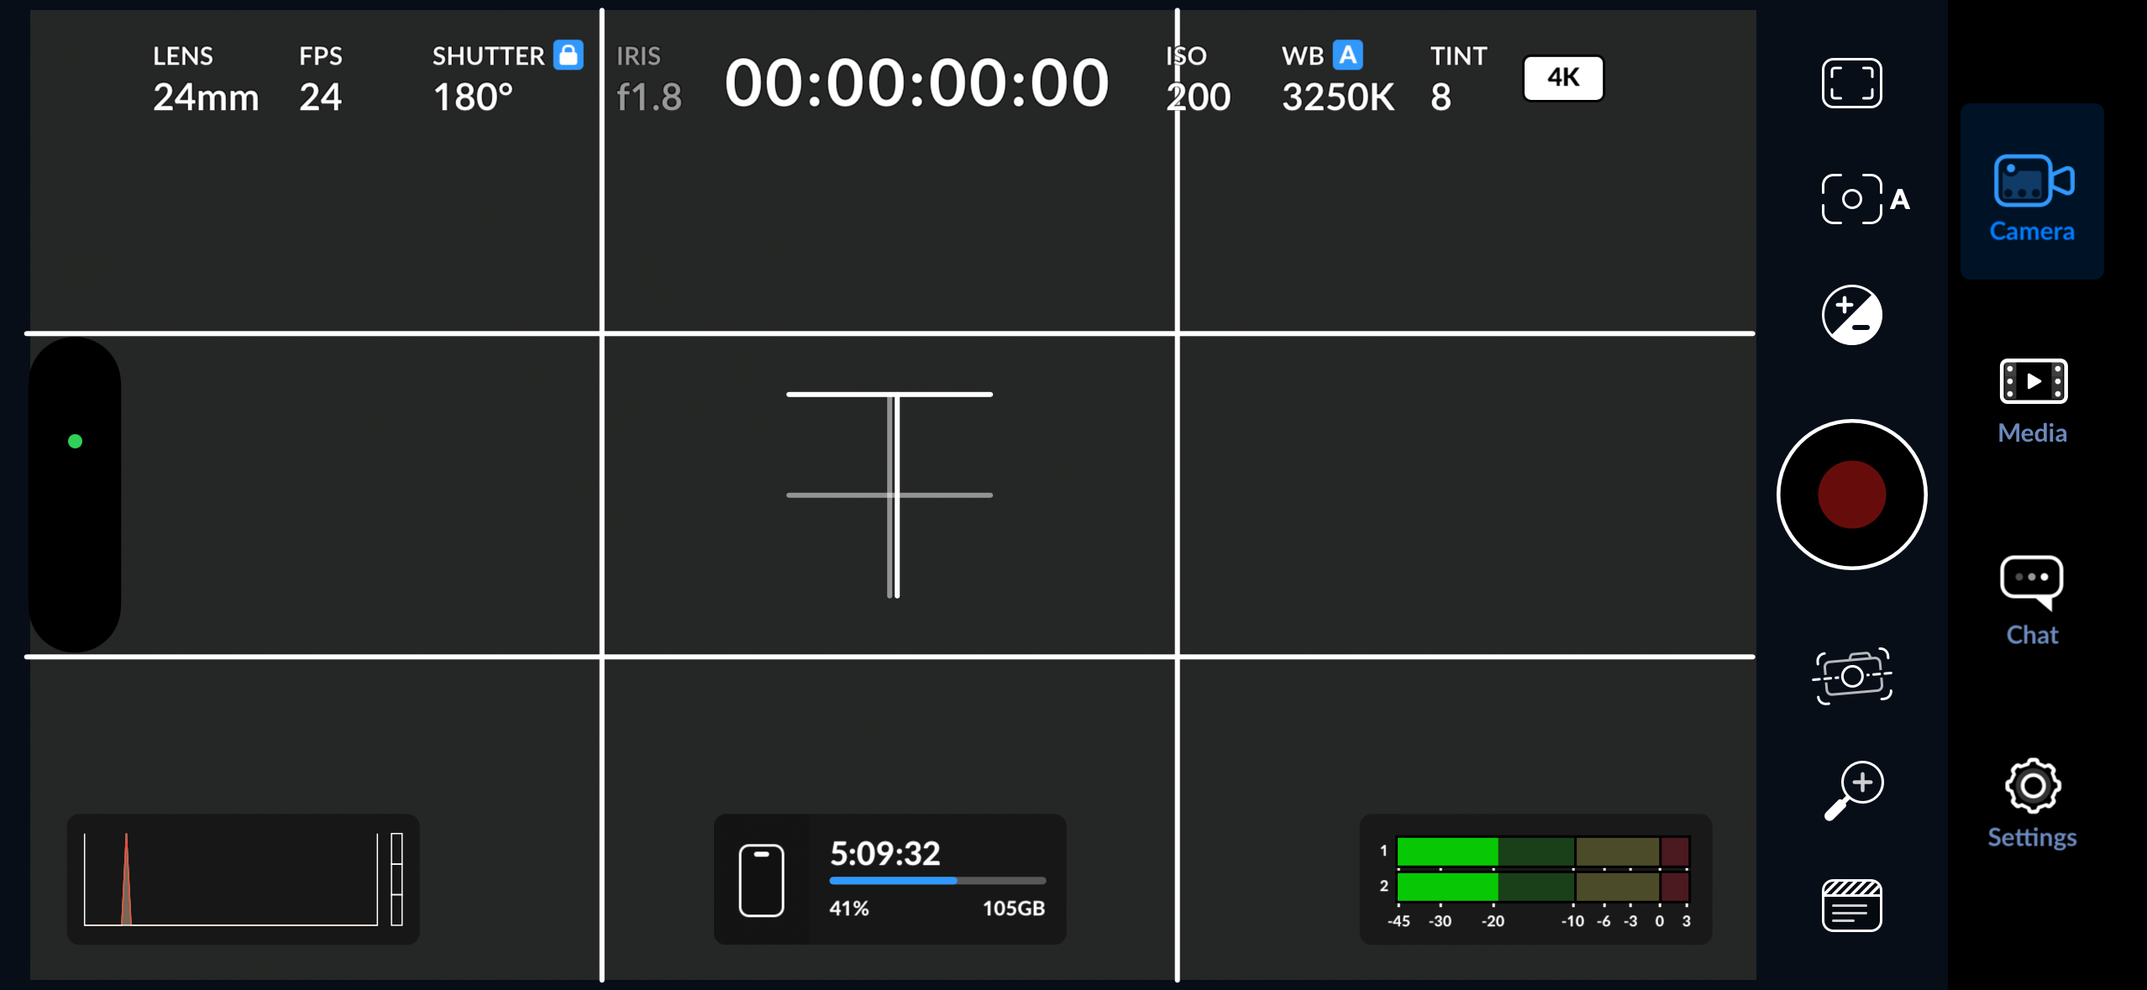
Task: Open exposure compensation plus-minus icon
Action: (x=1851, y=315)
